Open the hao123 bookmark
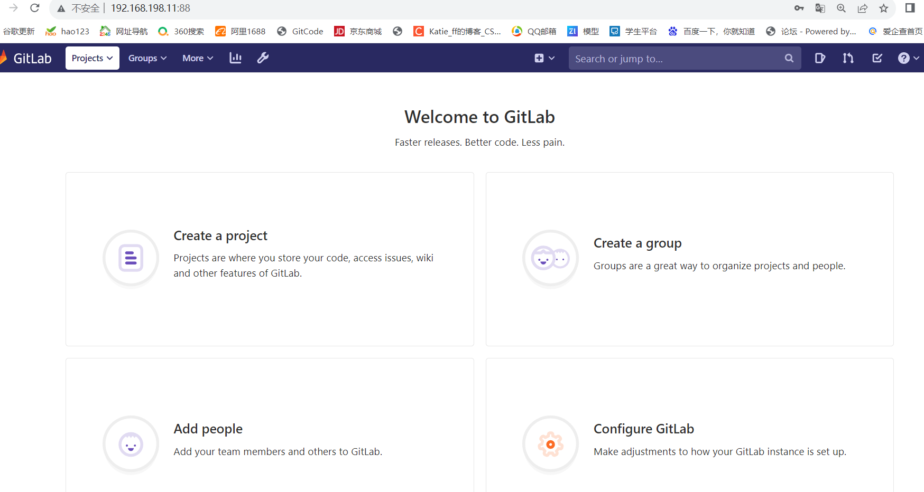The image size is (924, 492). (68, 31)
